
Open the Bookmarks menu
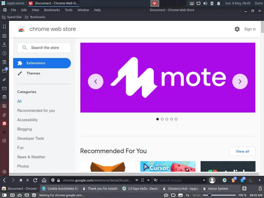click(x=52, y=10)
